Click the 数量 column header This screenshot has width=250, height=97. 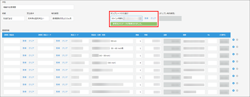point(137,35)
